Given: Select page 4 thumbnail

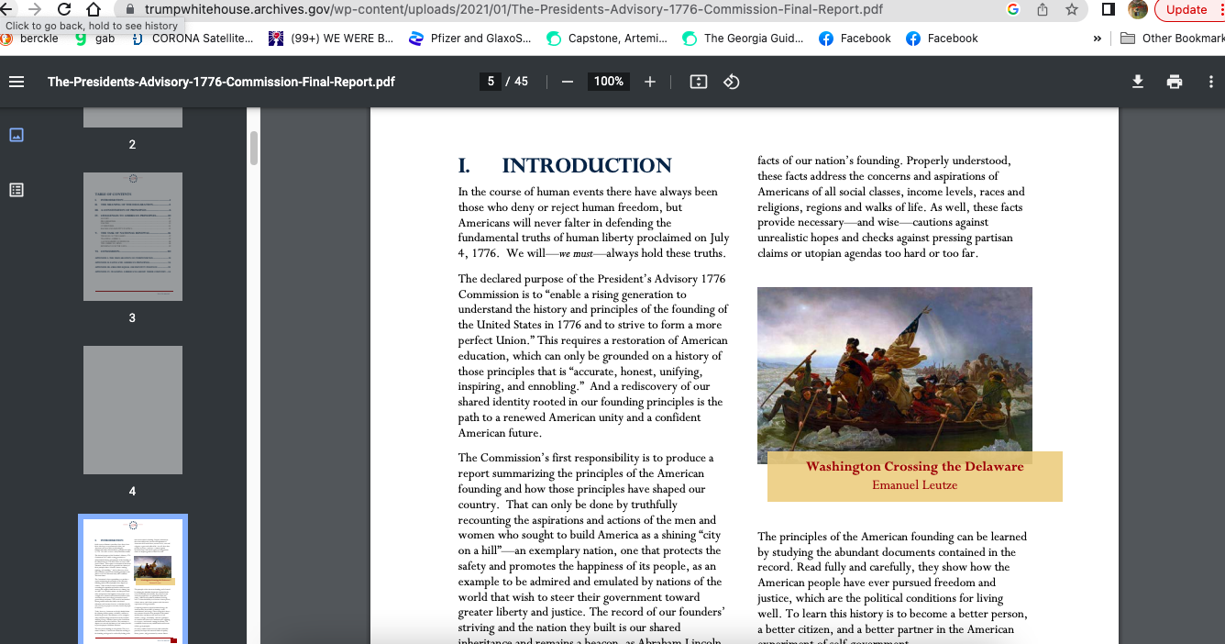Looking at the screenshot, I should pyautogui.click(x=133, y=410).
